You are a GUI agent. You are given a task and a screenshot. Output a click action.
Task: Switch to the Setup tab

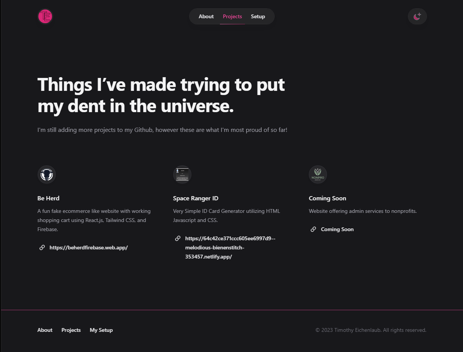(258, 16)
